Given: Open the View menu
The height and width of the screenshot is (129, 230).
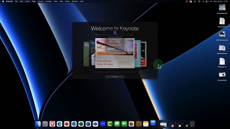Looking at the screenshot, I should (x=55, y=1).
